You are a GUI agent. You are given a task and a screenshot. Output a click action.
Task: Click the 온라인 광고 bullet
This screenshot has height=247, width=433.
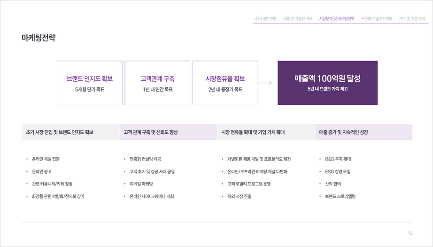(x=42, y=172)
